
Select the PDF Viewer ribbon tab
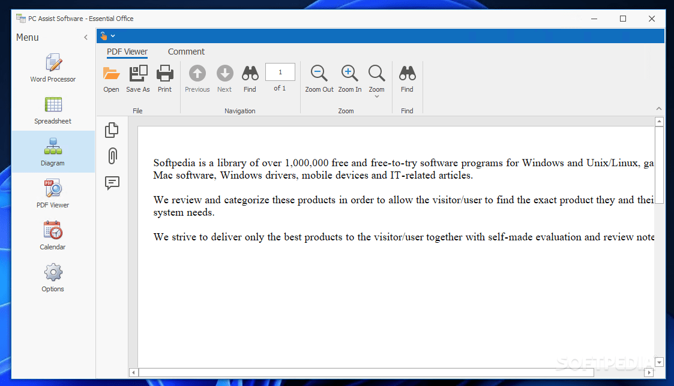coord(127,52)
